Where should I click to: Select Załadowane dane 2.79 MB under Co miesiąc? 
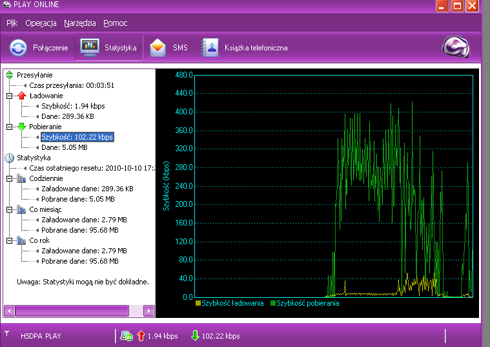(x=85, y=220)
